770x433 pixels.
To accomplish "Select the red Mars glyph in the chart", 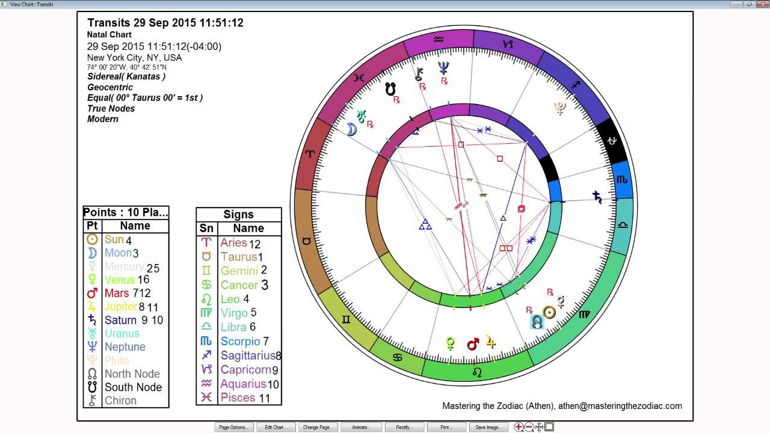I will tap(473, 343).
